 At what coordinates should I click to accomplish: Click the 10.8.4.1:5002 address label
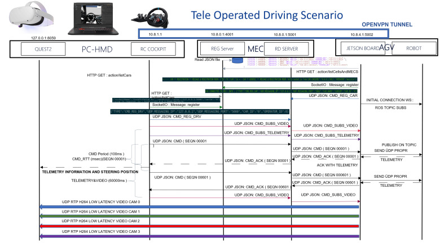[362, 34]
